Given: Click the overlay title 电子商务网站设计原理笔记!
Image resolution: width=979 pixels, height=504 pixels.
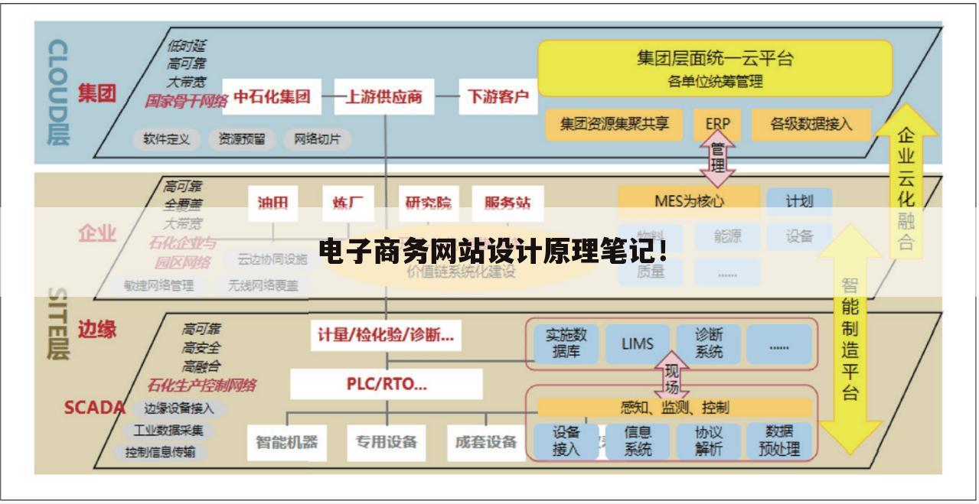Looking at the screenshot, I should tap(493, 250).
